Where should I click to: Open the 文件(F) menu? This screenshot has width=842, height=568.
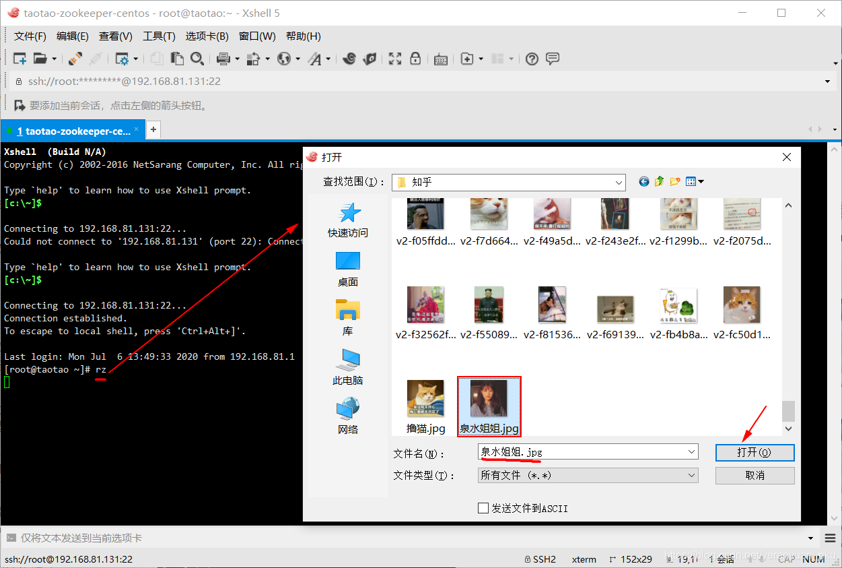(x=30, y=36)
